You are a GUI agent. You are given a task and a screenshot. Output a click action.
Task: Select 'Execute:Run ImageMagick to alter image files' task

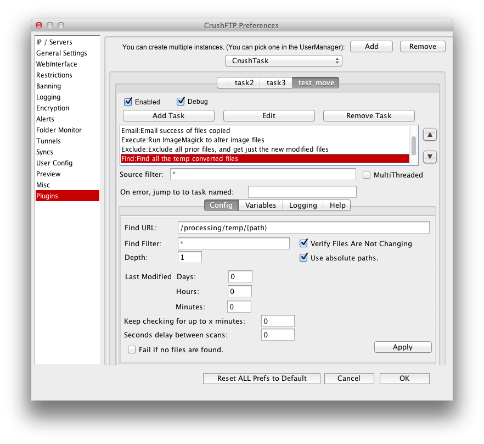pyautogui.click(x=265, y=140)
